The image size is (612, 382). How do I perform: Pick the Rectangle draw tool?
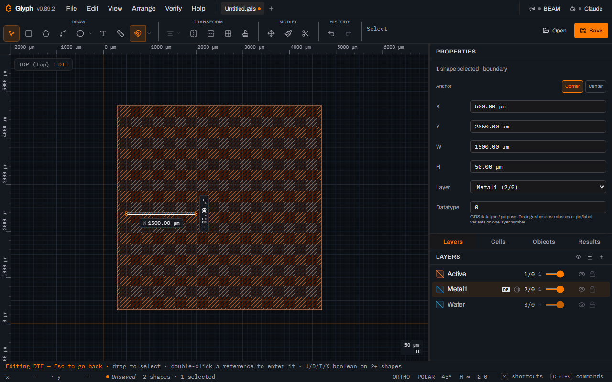(x=29, y=33)
